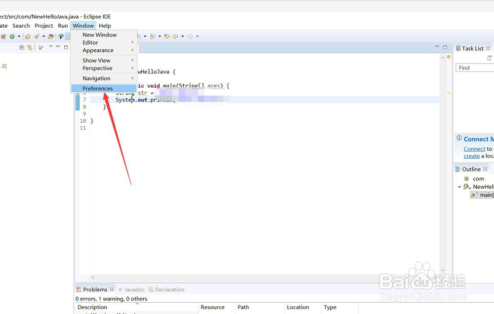Click the New Java Class toolbar icon

[12, 36]
